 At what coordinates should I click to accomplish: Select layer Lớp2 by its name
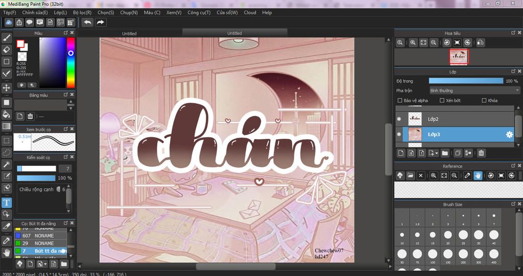[433, 119]
